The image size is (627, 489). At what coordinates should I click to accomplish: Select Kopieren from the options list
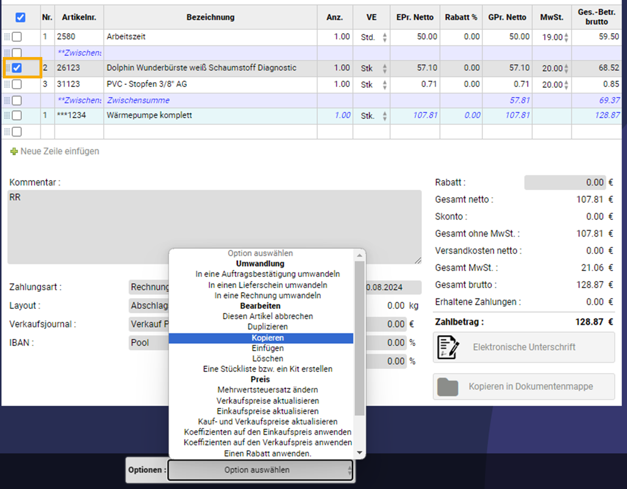point(267,338)
